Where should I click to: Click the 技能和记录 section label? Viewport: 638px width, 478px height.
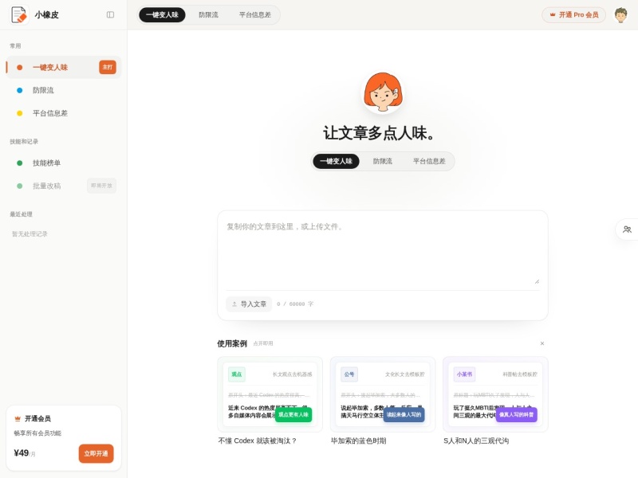24,142
